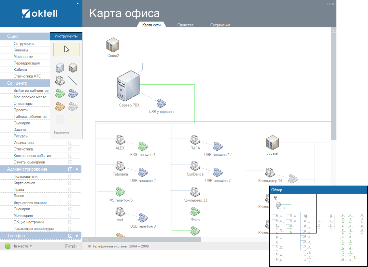Viewport: 368px width, 267px height.
Task: Click the Alcatel gateway icon
Action: click(273, 143)
